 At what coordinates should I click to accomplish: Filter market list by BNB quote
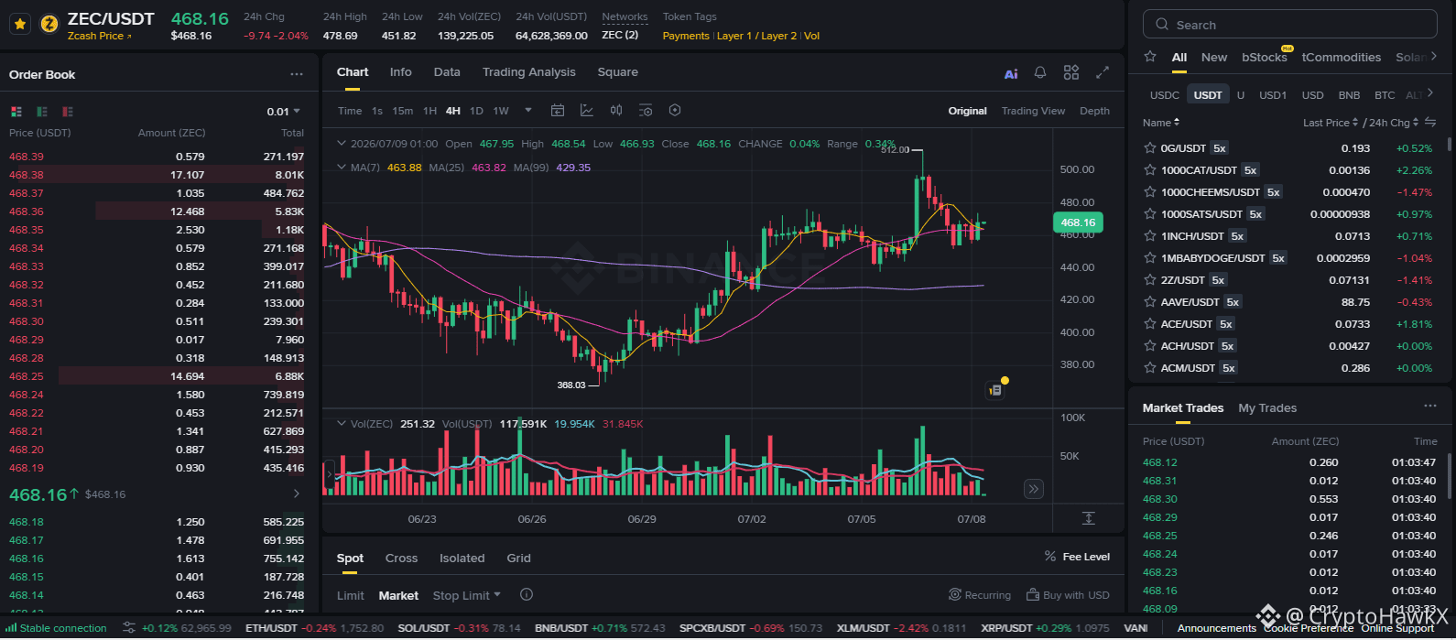point(1349,95)
